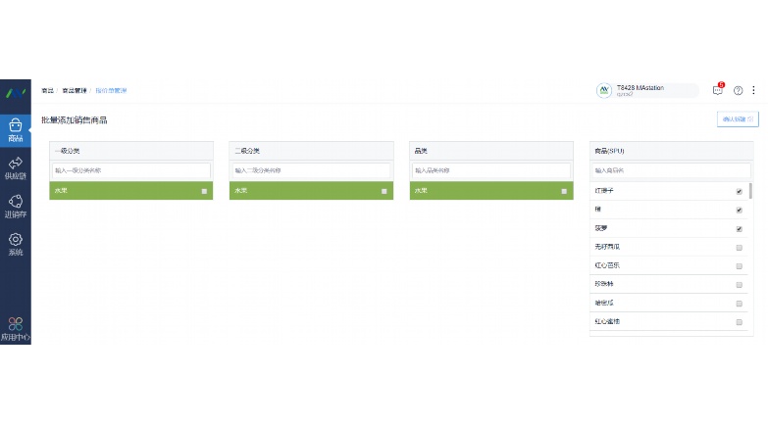
Task: Open the 应用中心 app center icon
Action: (15, 329)
